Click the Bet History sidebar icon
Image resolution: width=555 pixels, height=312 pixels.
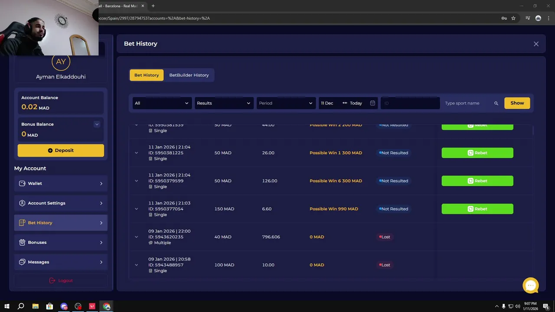(22, 223)
